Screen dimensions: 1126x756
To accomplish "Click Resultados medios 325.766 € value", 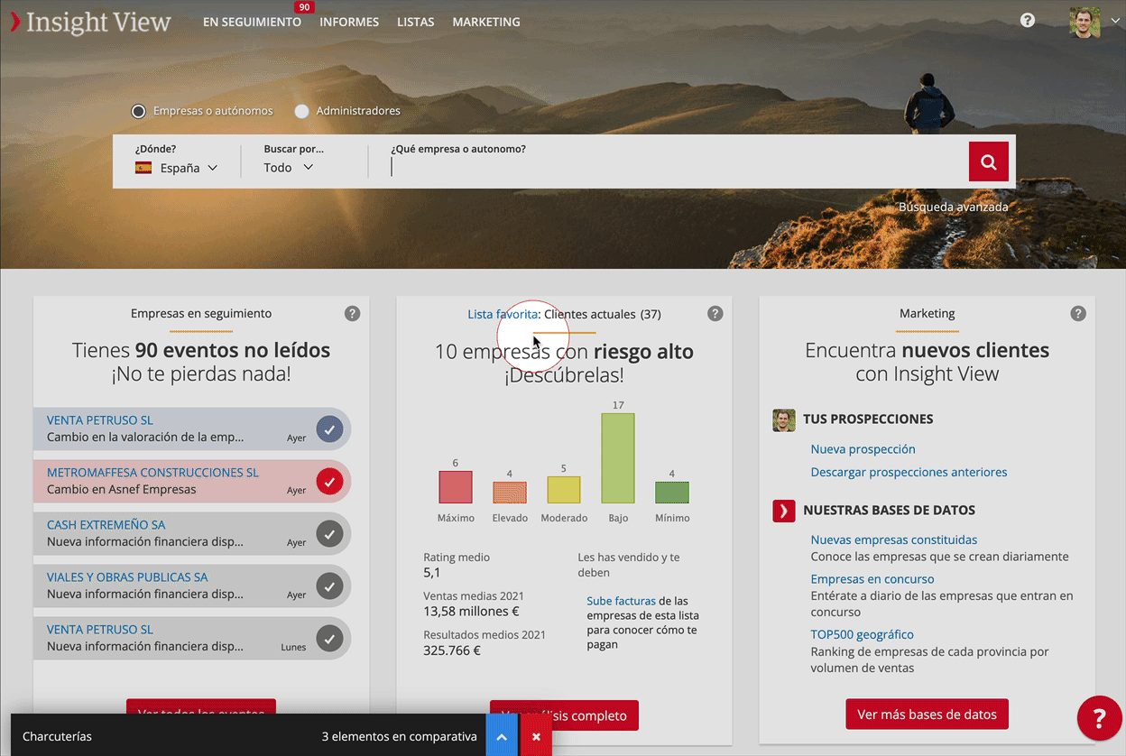I will click(452, 650).
